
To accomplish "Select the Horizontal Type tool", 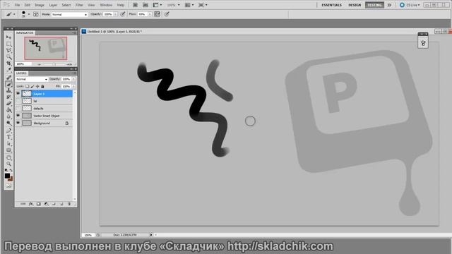I will pos(8,137).
